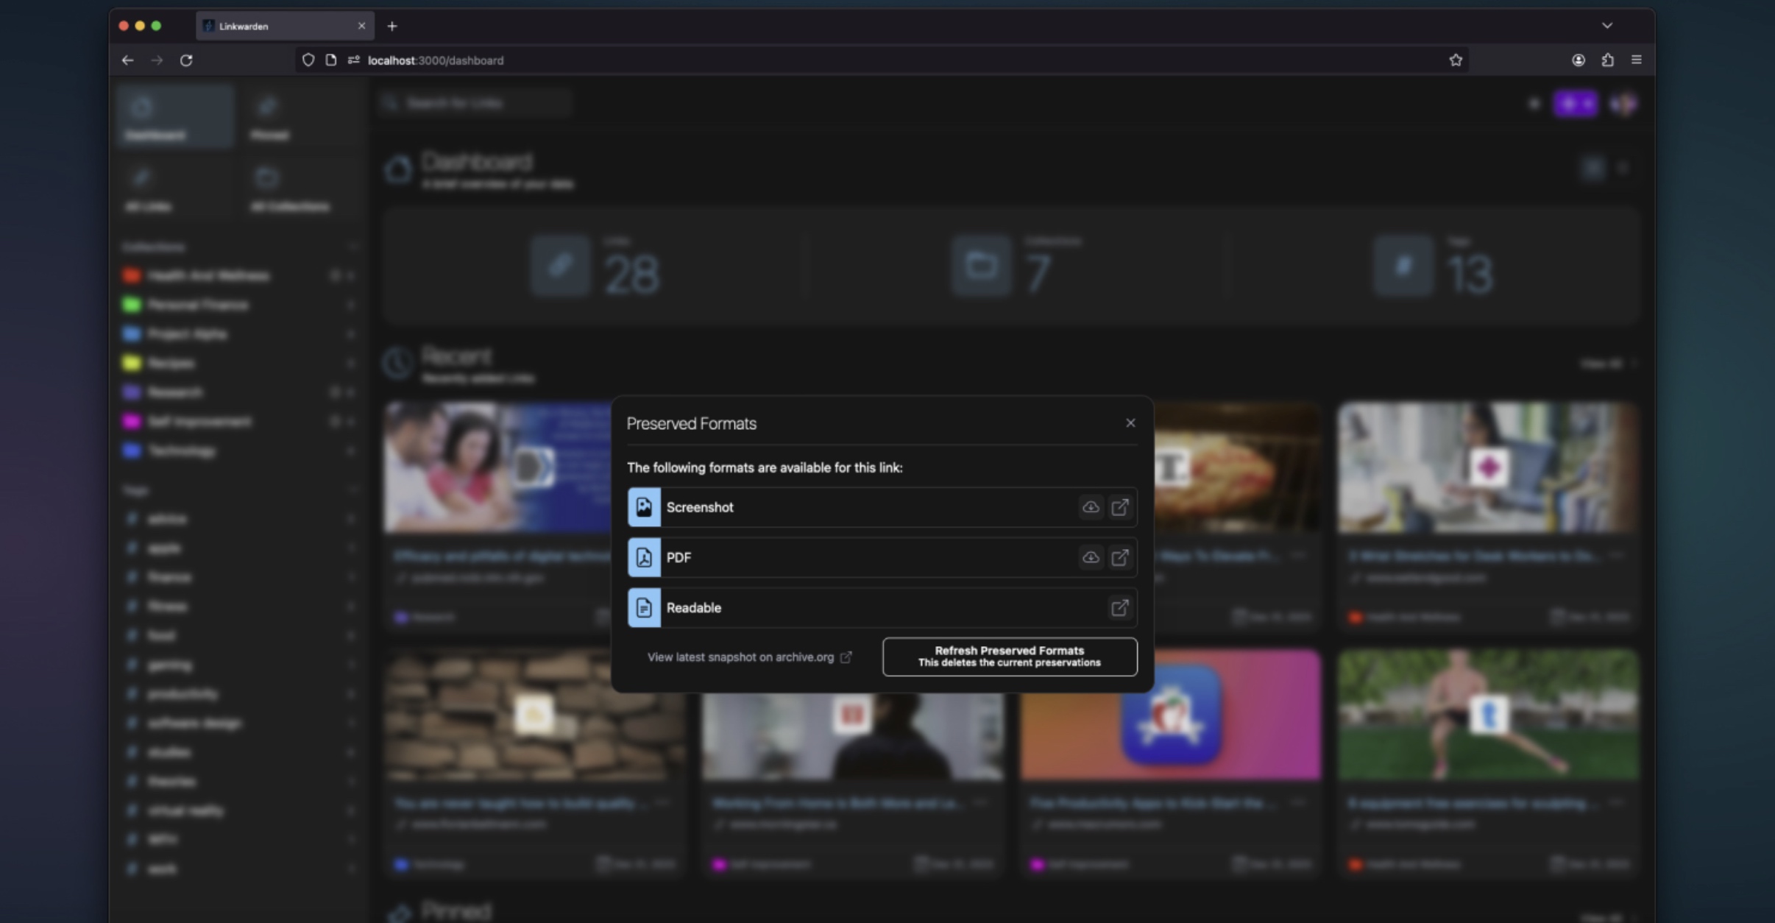Open View latest snapshot on archive.org link

(749, 657)
